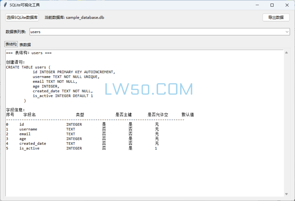Click the 表结构: users header line
295x201 pixels.
tap(29, 53)
